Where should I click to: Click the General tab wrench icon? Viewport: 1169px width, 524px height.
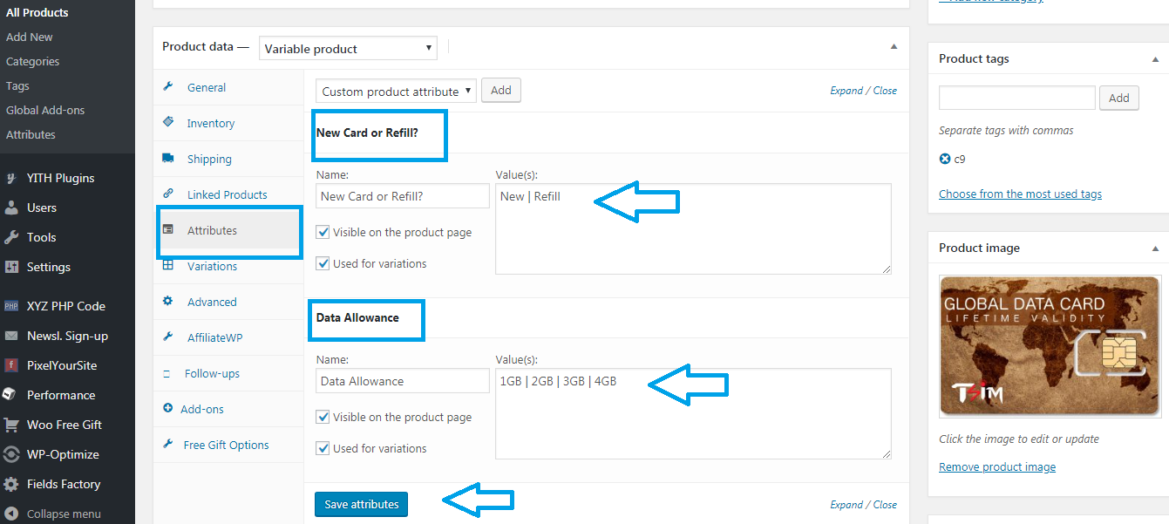point(168,87)
